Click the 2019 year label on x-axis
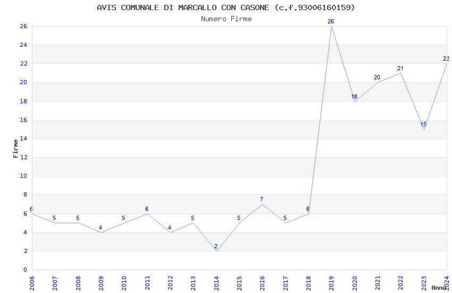Screen dimensions: 452x293 [x=331, y=281]
